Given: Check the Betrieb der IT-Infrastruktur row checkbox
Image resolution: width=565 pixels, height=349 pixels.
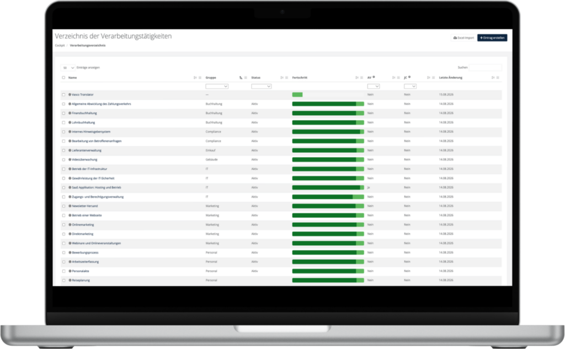Looking at the screenshot, I should tap(63, 169).
